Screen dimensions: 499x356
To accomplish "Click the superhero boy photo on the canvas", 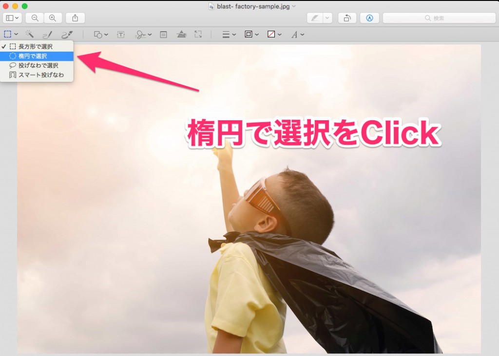I will pyautogui.click(x=249, y=199).
